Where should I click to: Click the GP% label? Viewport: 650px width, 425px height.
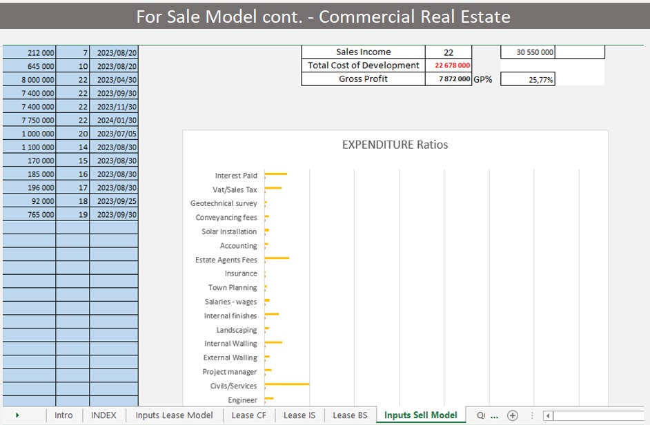pyautogui.click(x=482, y=79)
